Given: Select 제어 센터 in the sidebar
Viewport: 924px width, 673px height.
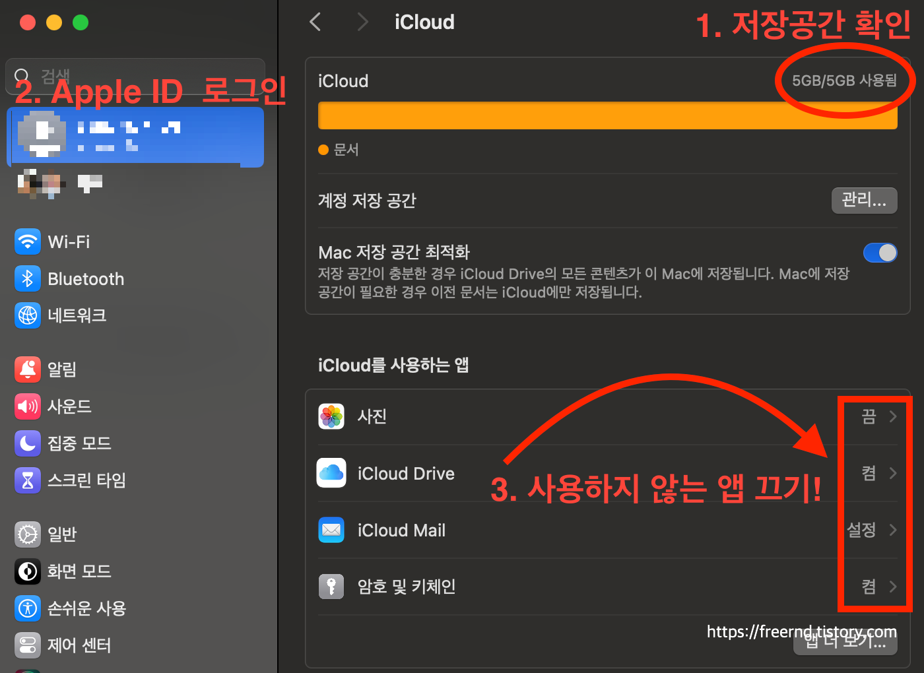Looking at the screenshot, I should click(x=135, y=645).
